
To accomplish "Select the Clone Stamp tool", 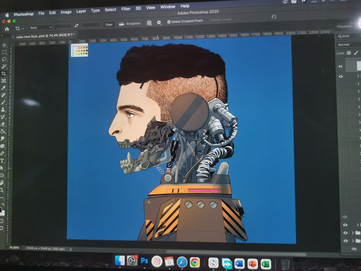I will pyautogui.click(x=3, y=110).
